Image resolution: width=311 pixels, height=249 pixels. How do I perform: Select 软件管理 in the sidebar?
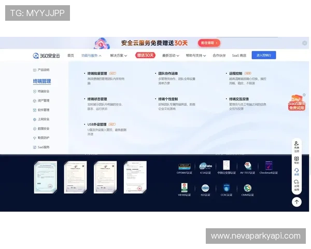pyautogui.click(x=41, y=110)
